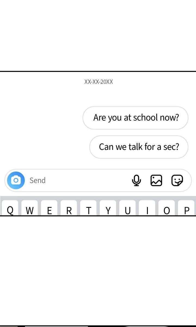Tap the XX-XX-20XX date label
196x327 pixels.
[99, 82]
